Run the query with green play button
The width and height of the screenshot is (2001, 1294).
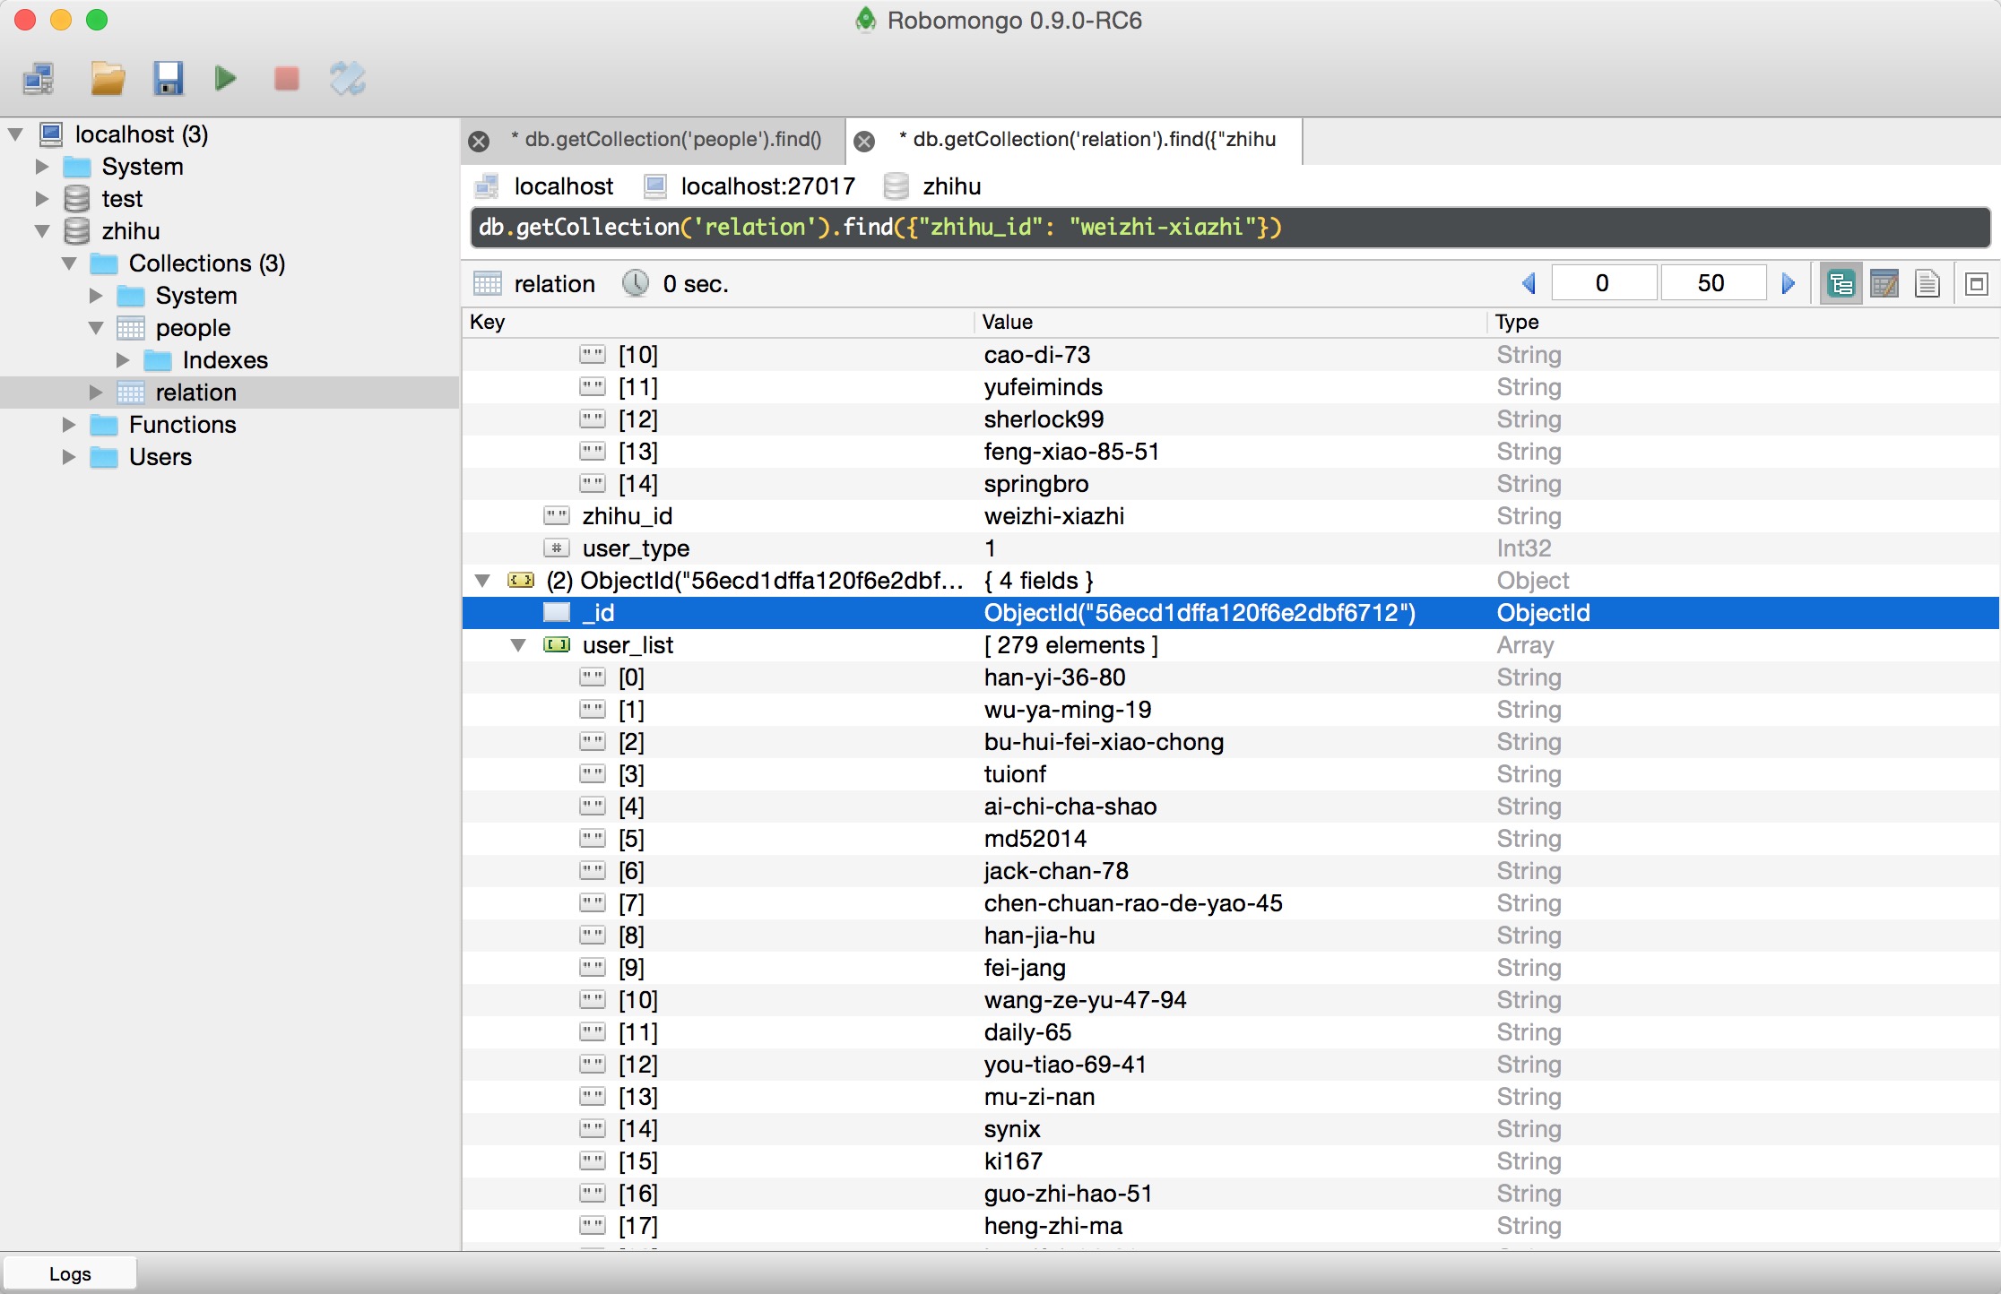tap(226, 79)
